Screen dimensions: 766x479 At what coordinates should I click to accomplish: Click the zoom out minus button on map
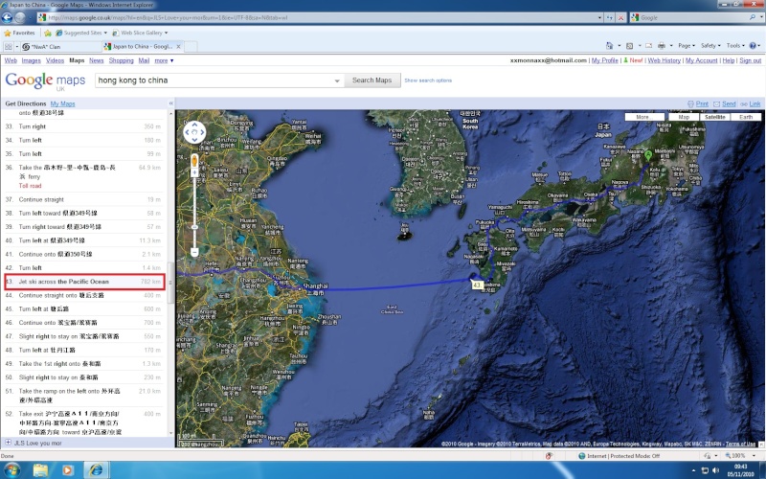pos(194,252)
